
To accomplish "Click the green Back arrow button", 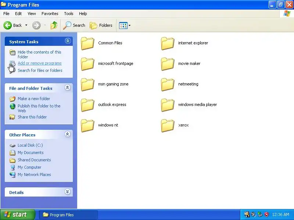I will [8, 25].
